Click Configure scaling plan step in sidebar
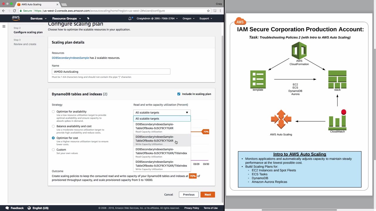376x211 pixels. tap(28, 33)
